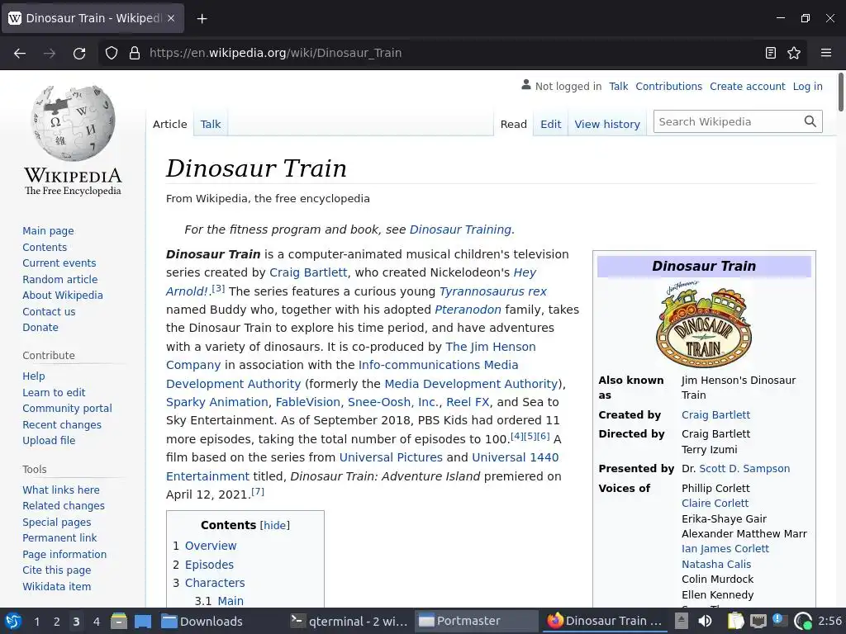Open Tyrannosaurus rex link
The image size is (846, 634).
[x=492, y=291]
